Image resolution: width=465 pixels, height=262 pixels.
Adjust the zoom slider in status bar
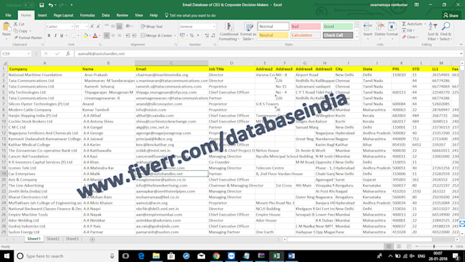coord(434,246)
